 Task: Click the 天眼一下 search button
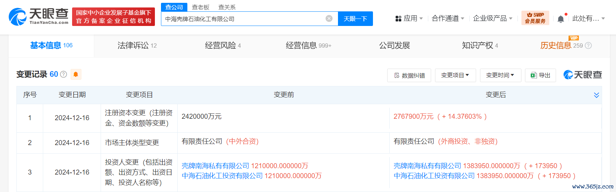click(x=355, y=18)
